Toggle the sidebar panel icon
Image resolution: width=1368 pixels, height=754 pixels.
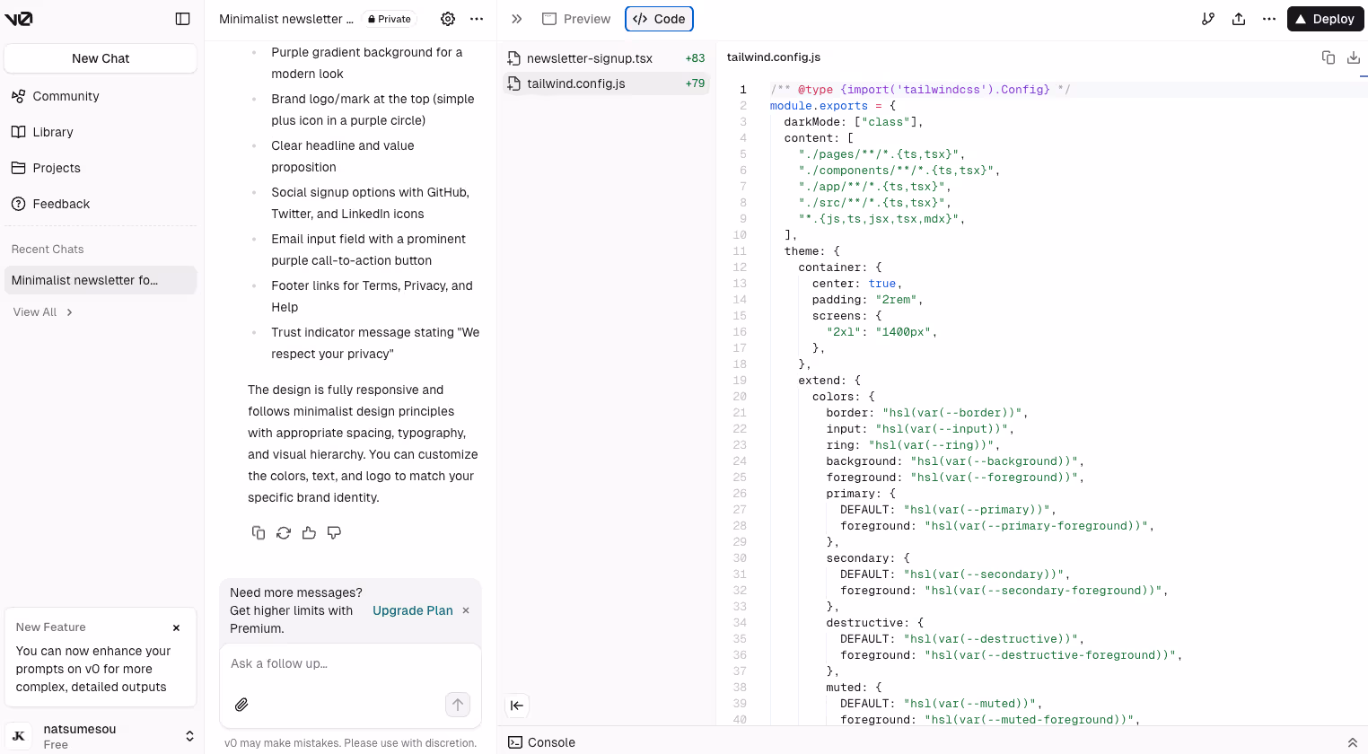[x=182, y=19]
